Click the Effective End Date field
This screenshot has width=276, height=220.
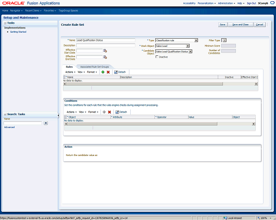coord(89,57)
